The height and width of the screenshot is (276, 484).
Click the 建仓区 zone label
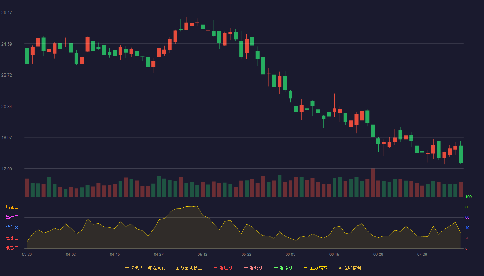(x=12, y=238)
